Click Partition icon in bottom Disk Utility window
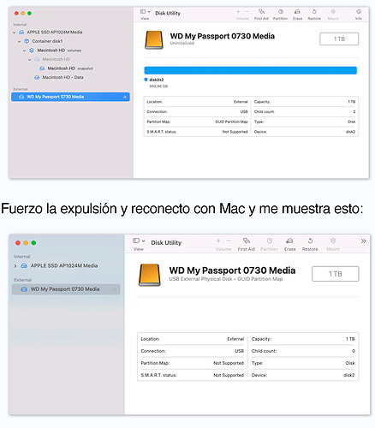This screenshot has height=428, width=375. tap(270, 241)
